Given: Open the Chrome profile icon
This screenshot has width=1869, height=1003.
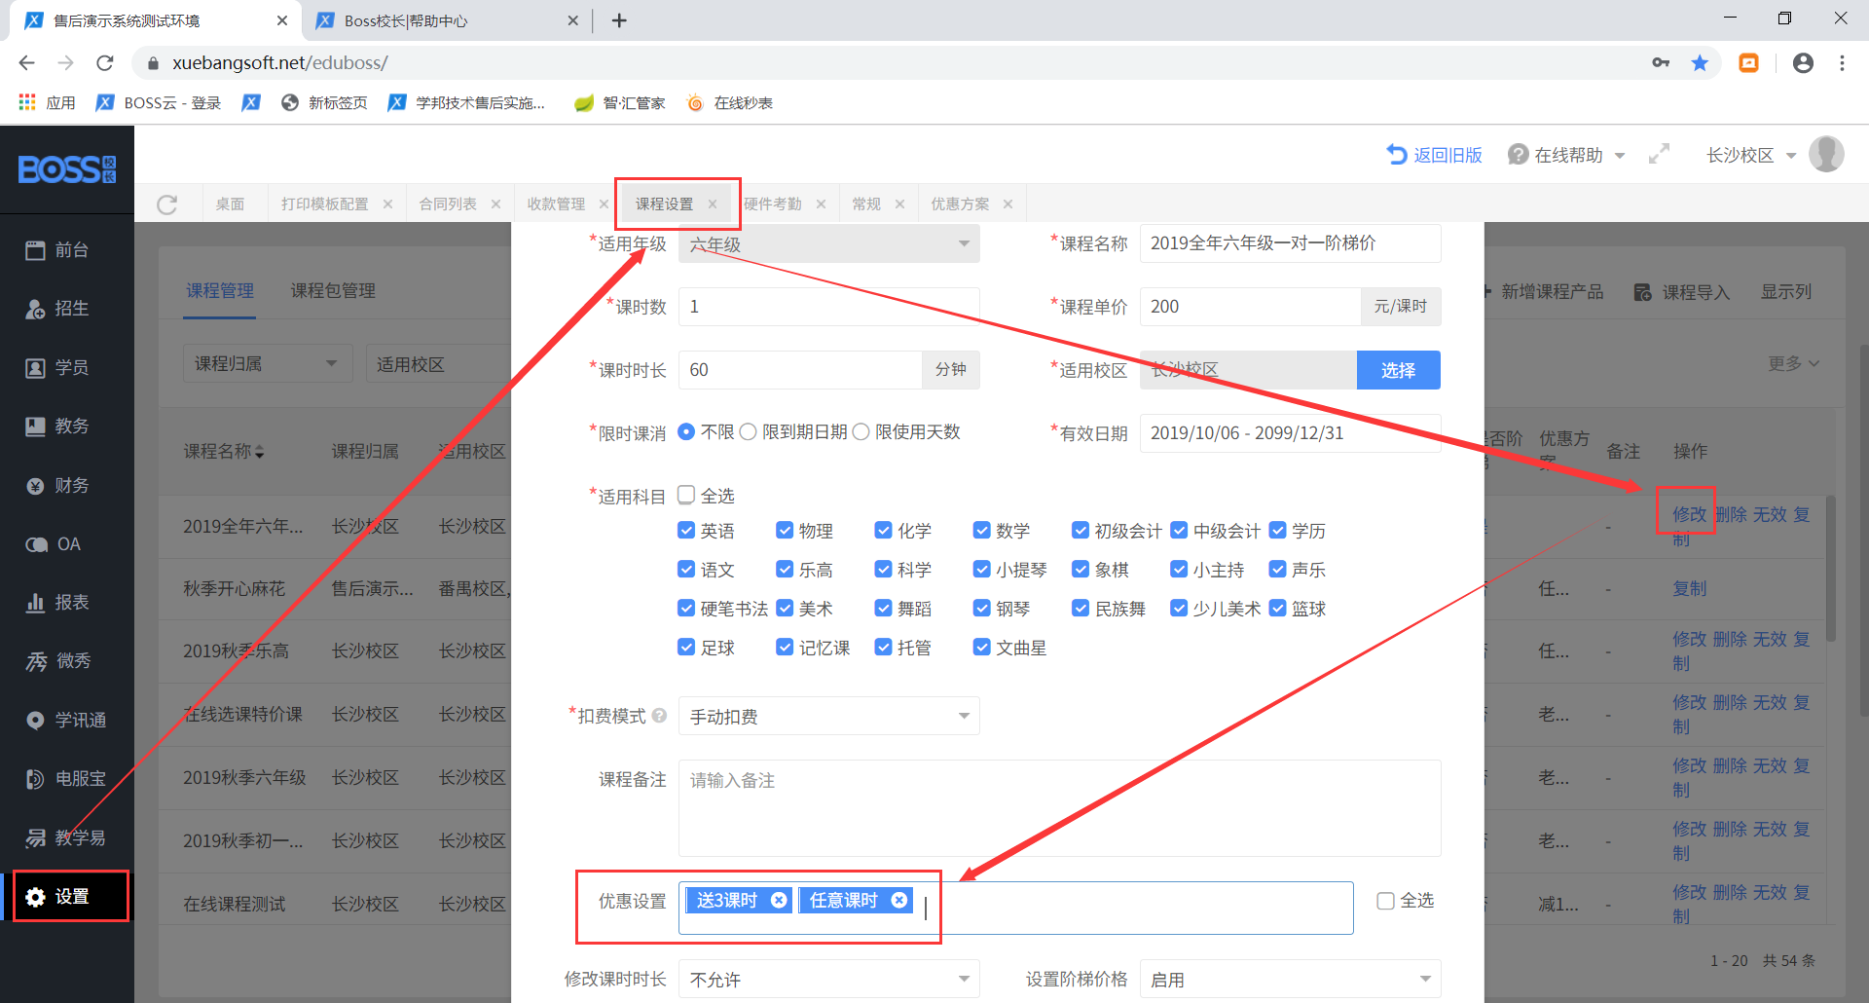Looking at the screenshot, I should pos(1803,63).
